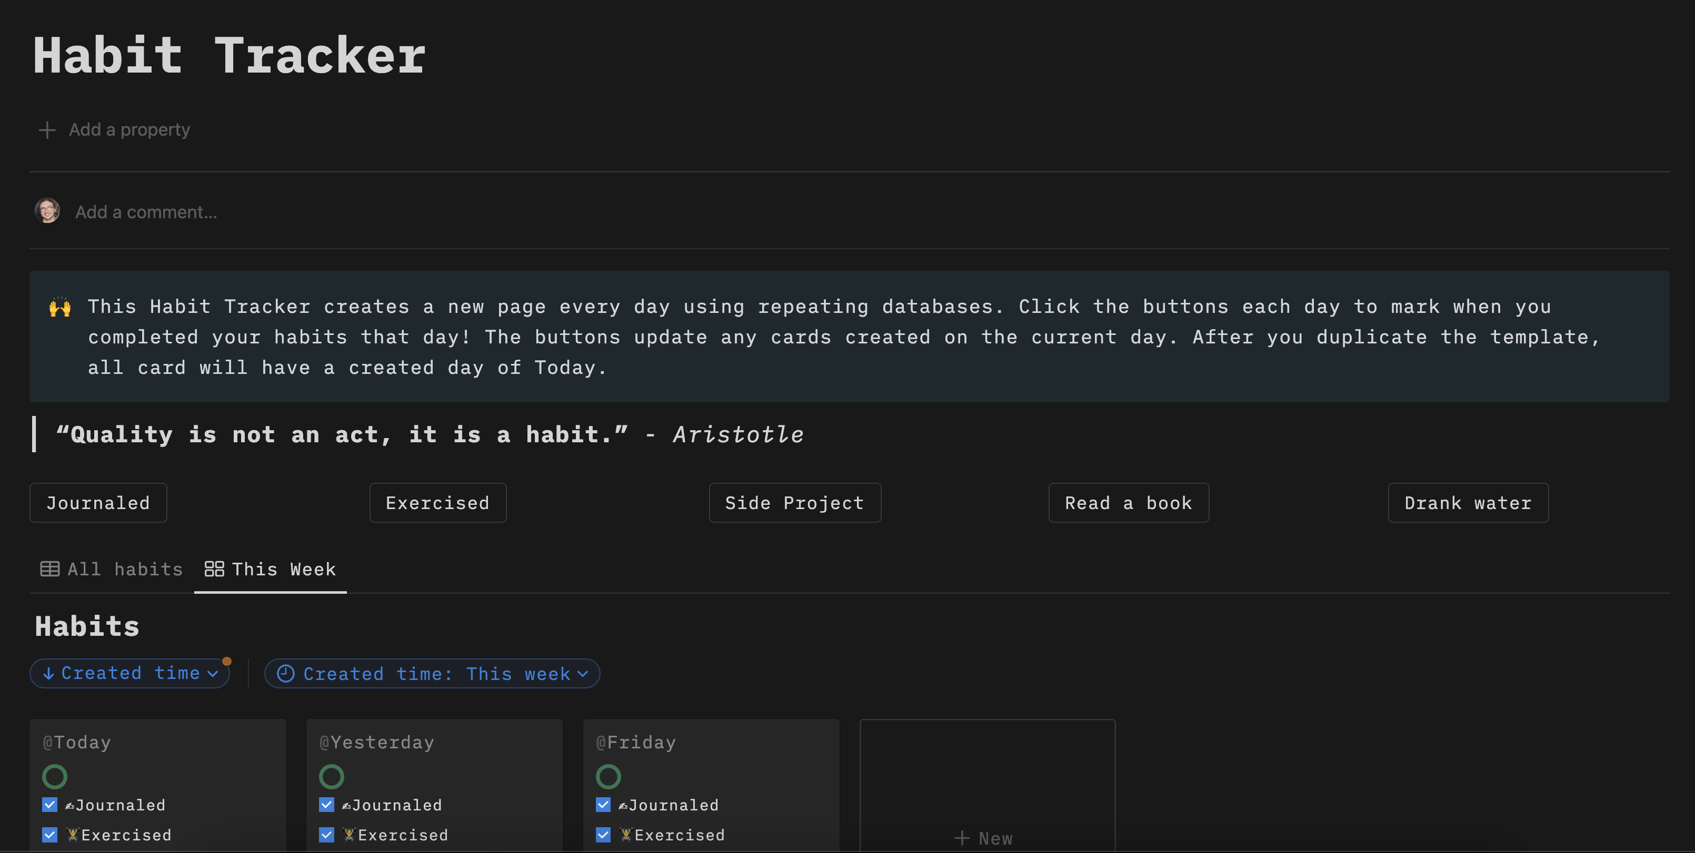Add a new card with + New
1695x853 pixels.
point(984,838)
